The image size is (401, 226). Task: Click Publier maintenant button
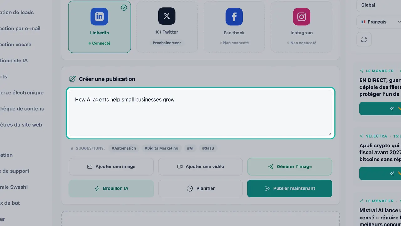[290, 188]
